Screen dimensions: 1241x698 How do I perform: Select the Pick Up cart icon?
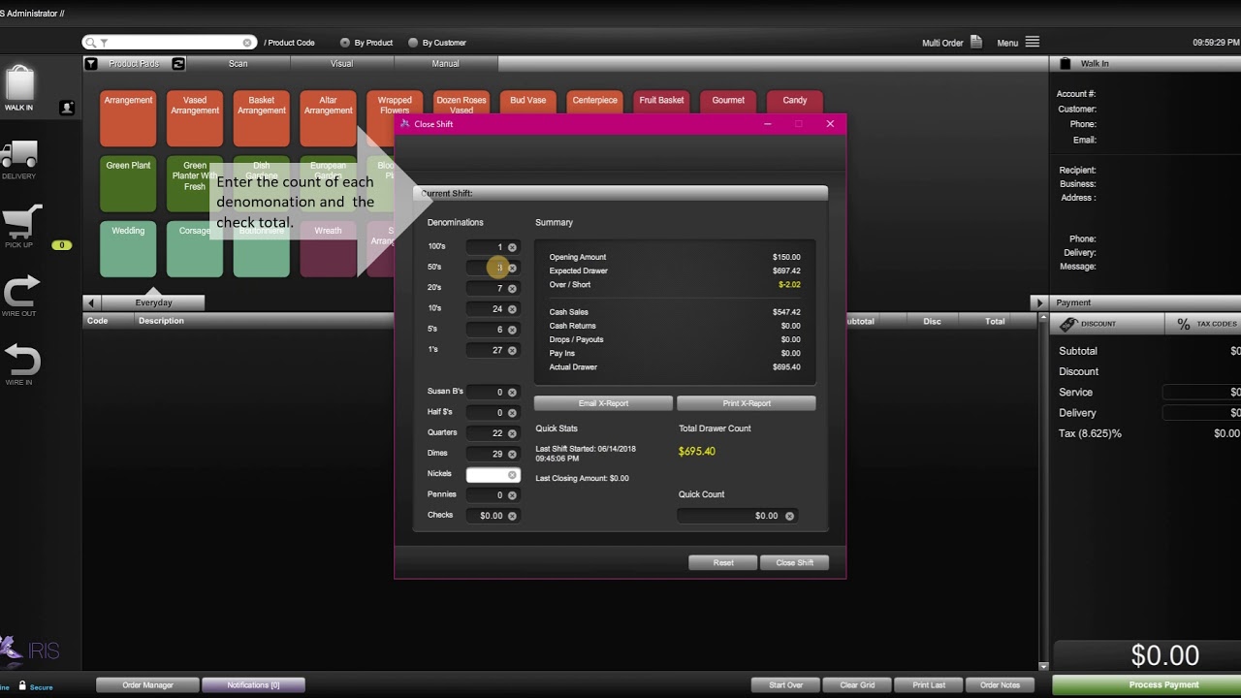tap(22, 222)
